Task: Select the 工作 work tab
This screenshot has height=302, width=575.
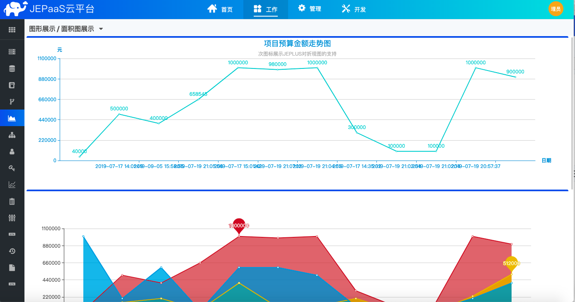Action: click(x=265, y=9)
